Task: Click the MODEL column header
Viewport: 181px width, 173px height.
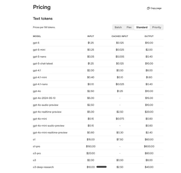Action: pyautogui.click(x=37, y=36)
